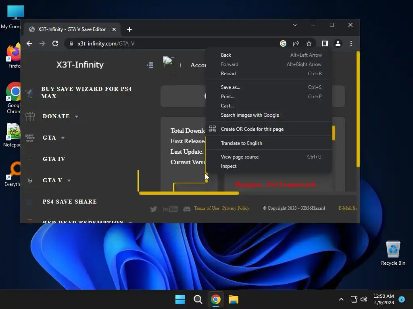Open File Explorer from taskbar
The height and width of the screenshot is (309, 413).
click(234, 299)
